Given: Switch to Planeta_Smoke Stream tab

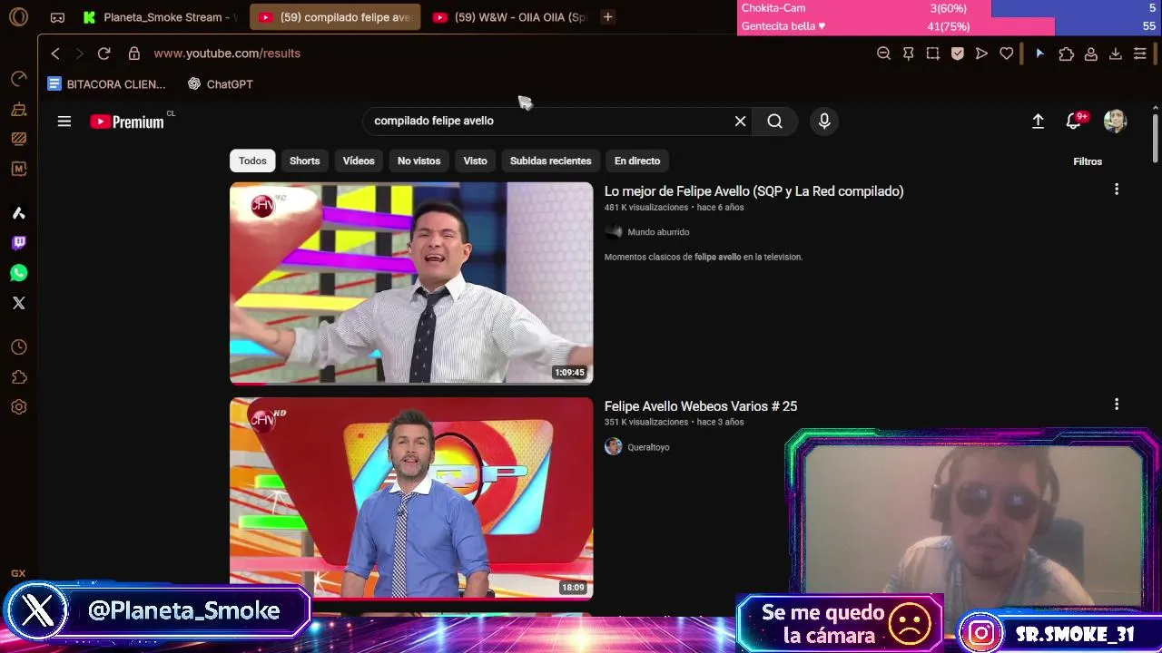Looking at the screenshot, I should click(160, 17).
